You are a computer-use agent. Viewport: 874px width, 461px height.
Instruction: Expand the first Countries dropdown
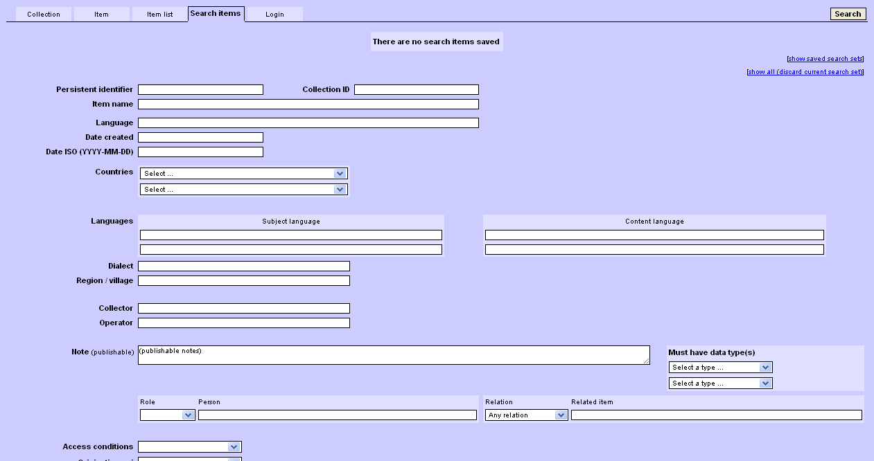243,174
